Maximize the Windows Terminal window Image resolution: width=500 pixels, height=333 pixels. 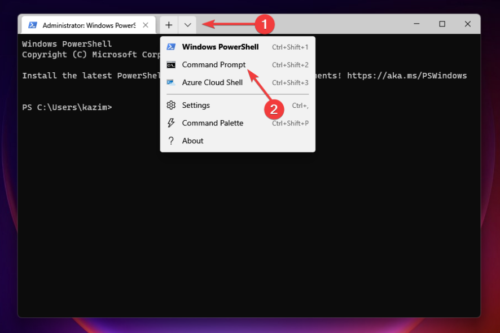(442, 24)
